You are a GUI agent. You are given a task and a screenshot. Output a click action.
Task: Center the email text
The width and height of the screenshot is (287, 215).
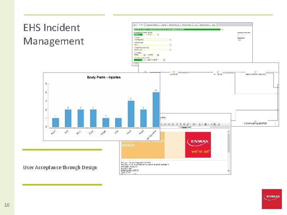[177, 124]
